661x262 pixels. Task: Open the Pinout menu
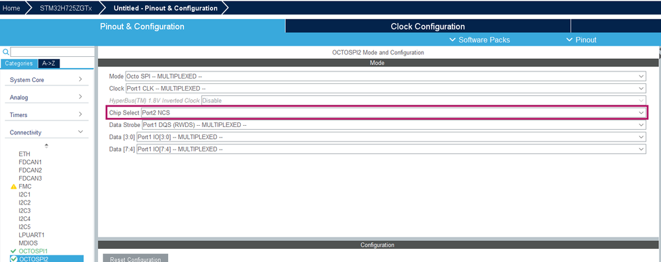tap(582, 40)
